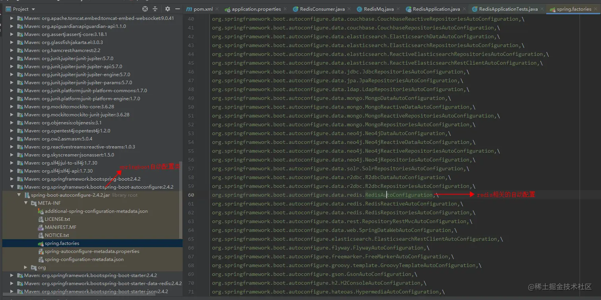Collapse all nodes in the Project panel
The height and width of the screenshot is (300, 601).
[x=155, y=9]
